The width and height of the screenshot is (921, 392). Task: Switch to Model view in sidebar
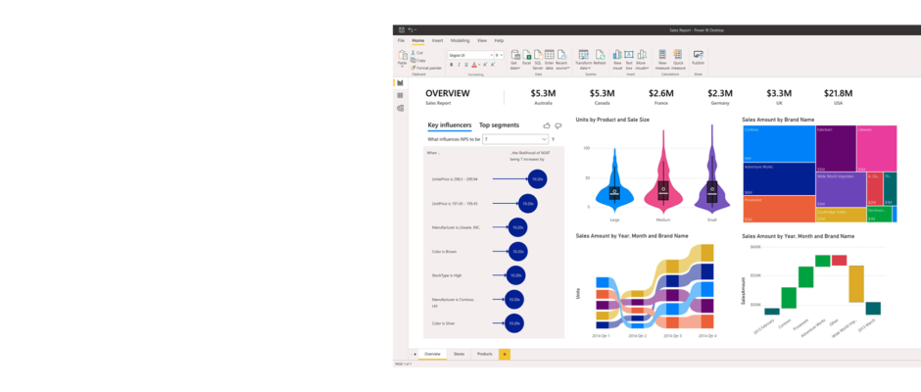pos(400,108)
